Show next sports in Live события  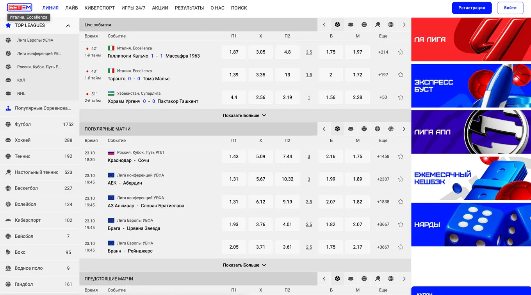click(x=404, y=25)
